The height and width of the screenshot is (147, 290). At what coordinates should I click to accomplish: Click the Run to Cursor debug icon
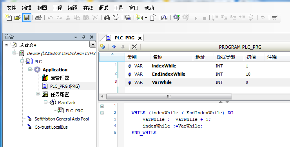click(242, 18)
